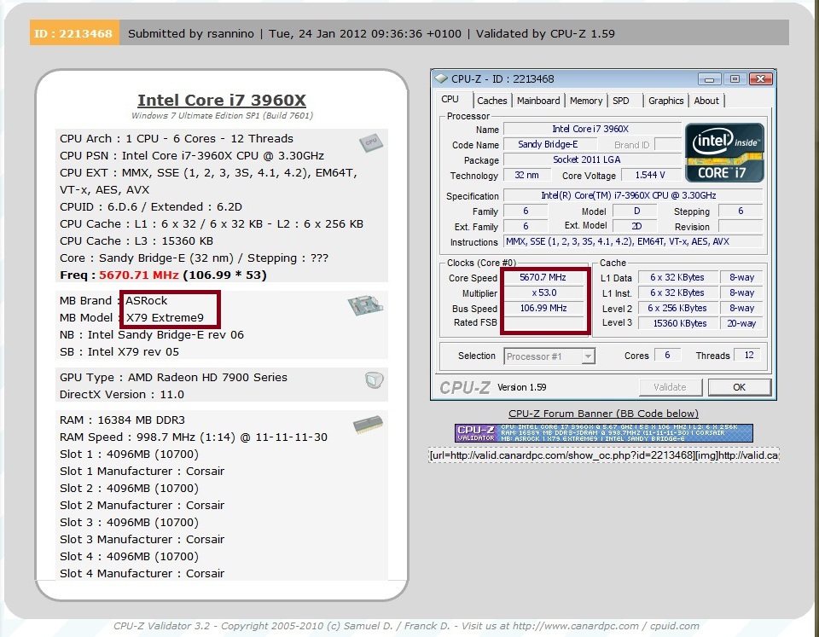This screenshot has height=637, width=819.
Task: Minimize the CPU-Z window
Action: click(x=709, y=79)
